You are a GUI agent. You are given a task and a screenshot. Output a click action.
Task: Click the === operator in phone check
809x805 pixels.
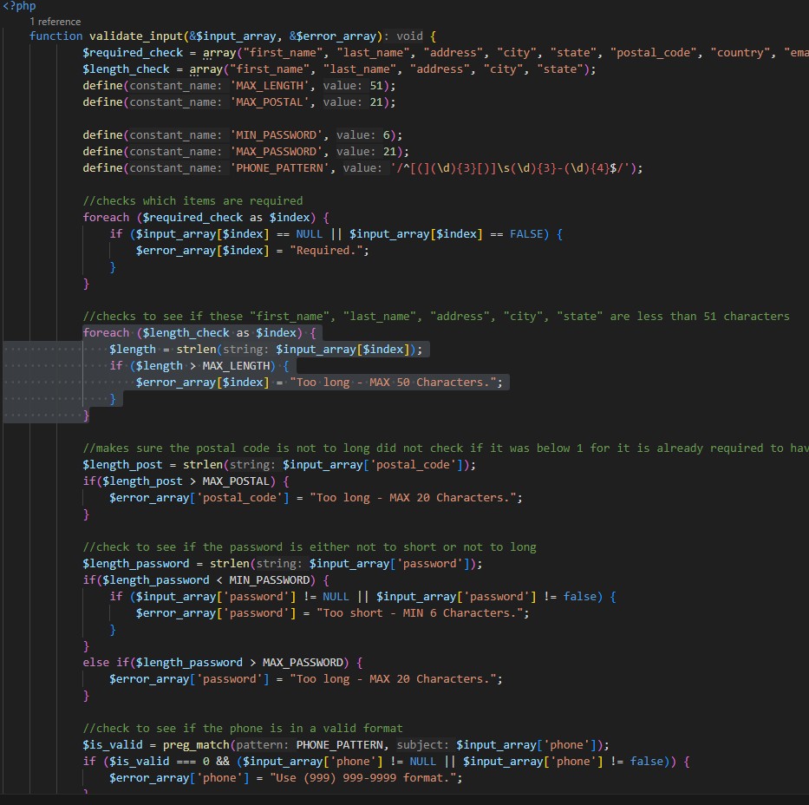(186, 762)
